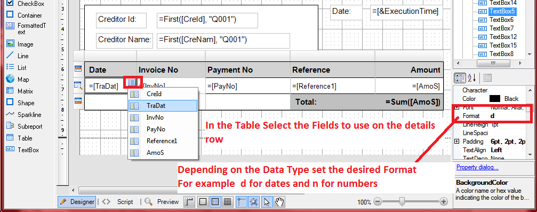
Task: Select the Table toolbox item
Action: (20, 138)
